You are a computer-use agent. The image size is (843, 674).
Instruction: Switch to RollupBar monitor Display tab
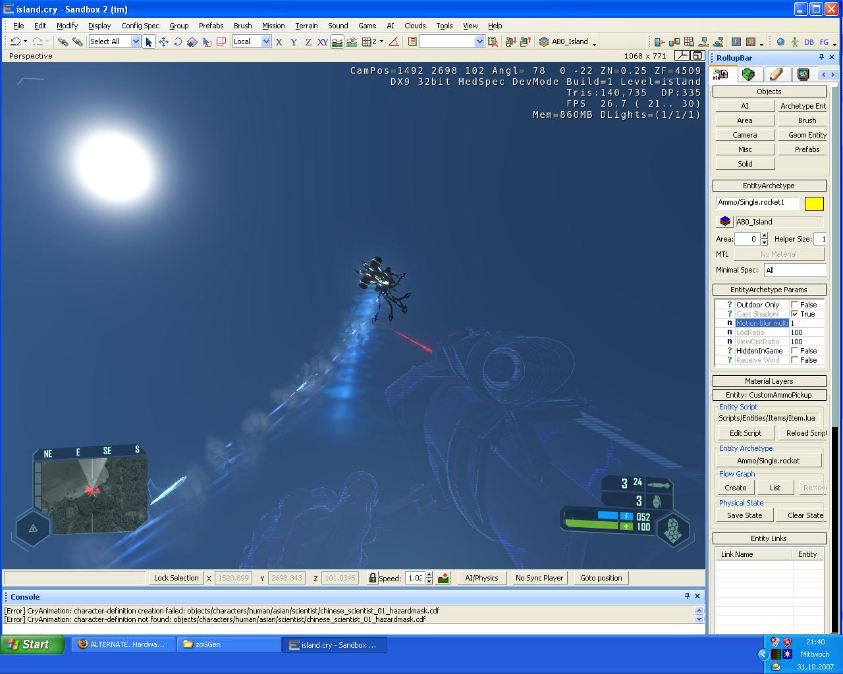click(x=803, y=74)
